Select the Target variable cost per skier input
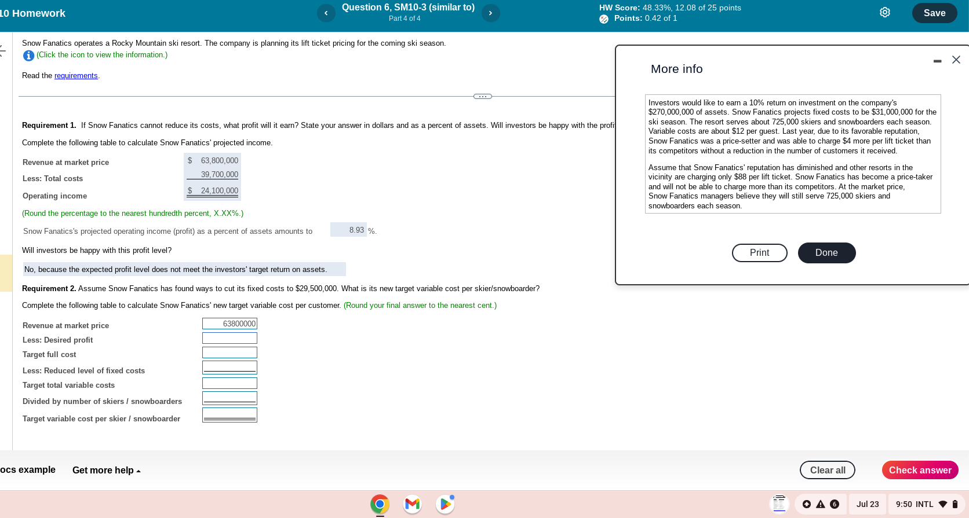 [x=230, y=415]
